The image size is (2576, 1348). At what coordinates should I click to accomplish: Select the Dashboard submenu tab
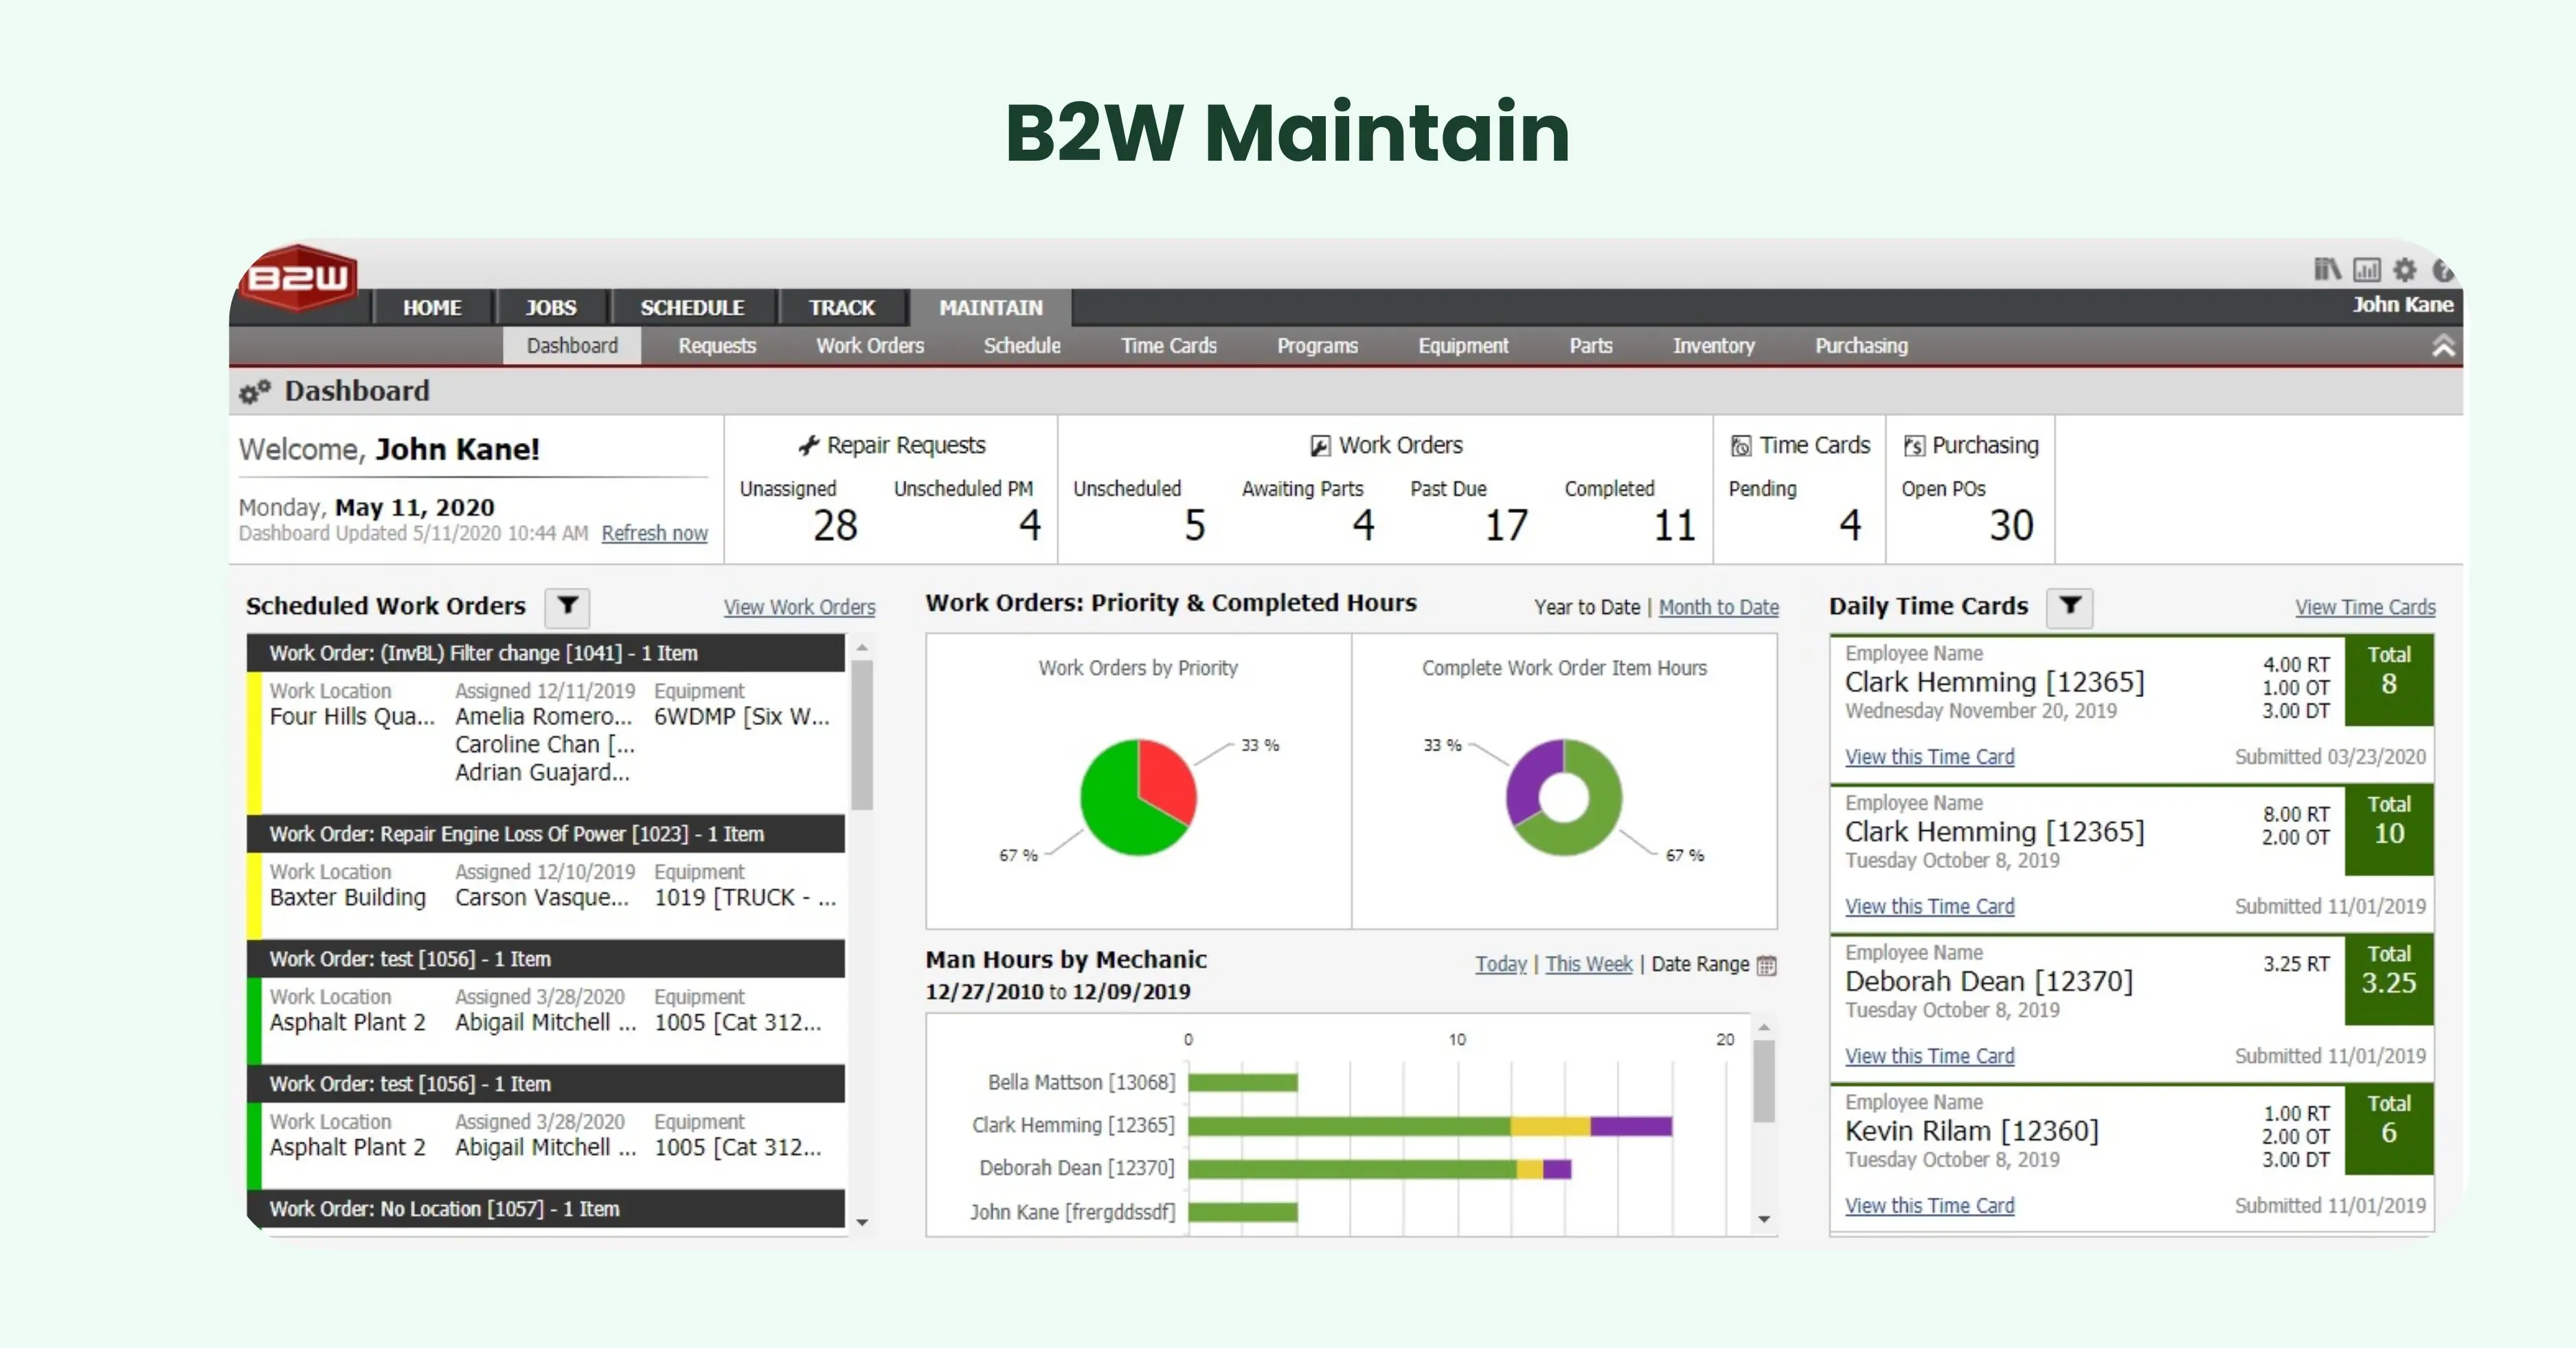572,345
